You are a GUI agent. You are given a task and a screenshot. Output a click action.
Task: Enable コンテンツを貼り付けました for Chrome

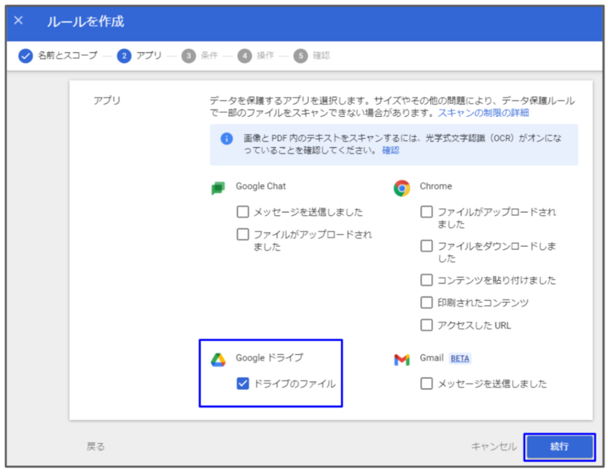click(427, 280)
